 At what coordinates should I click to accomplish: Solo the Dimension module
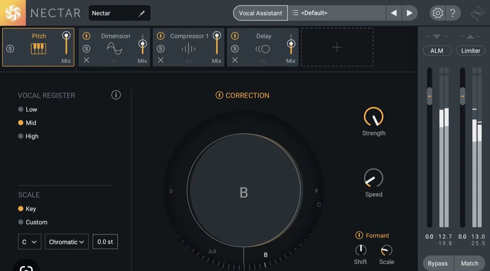click(87, 49)
